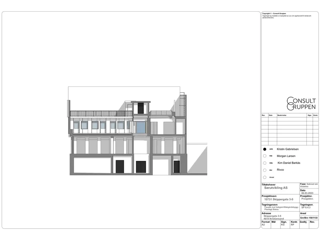Select the RIB circle beside Morgan Larsen
This screenshot has width=320, height=240.
[x=265, y=156]
